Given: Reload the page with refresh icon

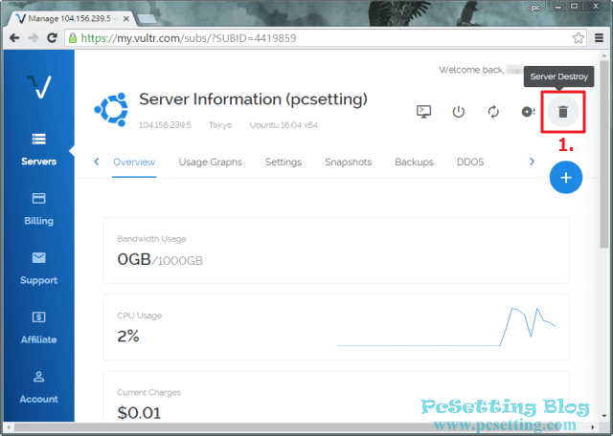Looking at the screenshot, I should coord(52,38).
